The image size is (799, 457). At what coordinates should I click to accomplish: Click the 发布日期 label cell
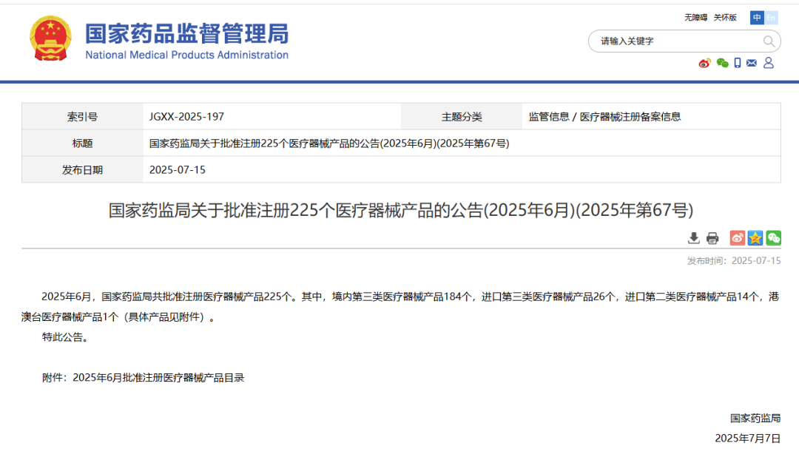[x=83, y=169]
